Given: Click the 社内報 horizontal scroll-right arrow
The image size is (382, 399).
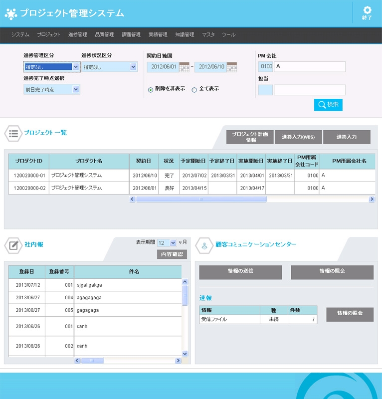Looking at the screenshot, I should pos(178,361).
